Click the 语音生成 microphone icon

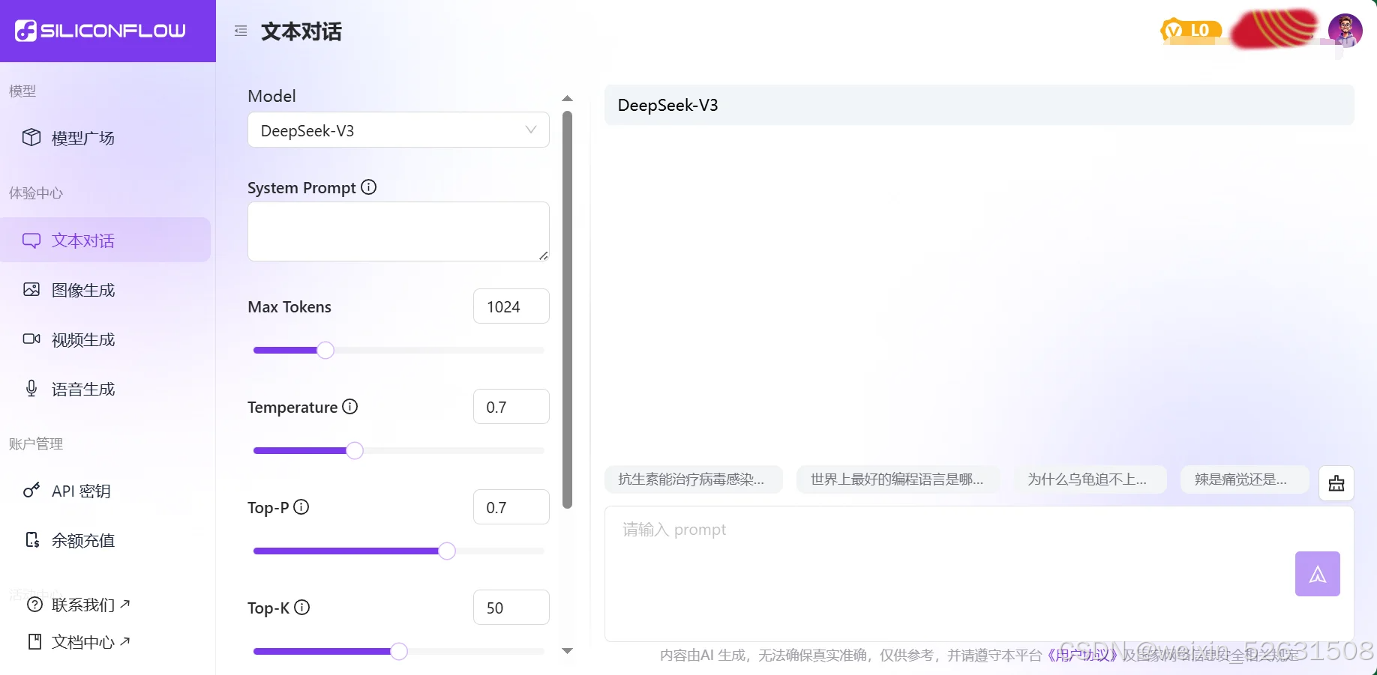[x=31, y=388]
